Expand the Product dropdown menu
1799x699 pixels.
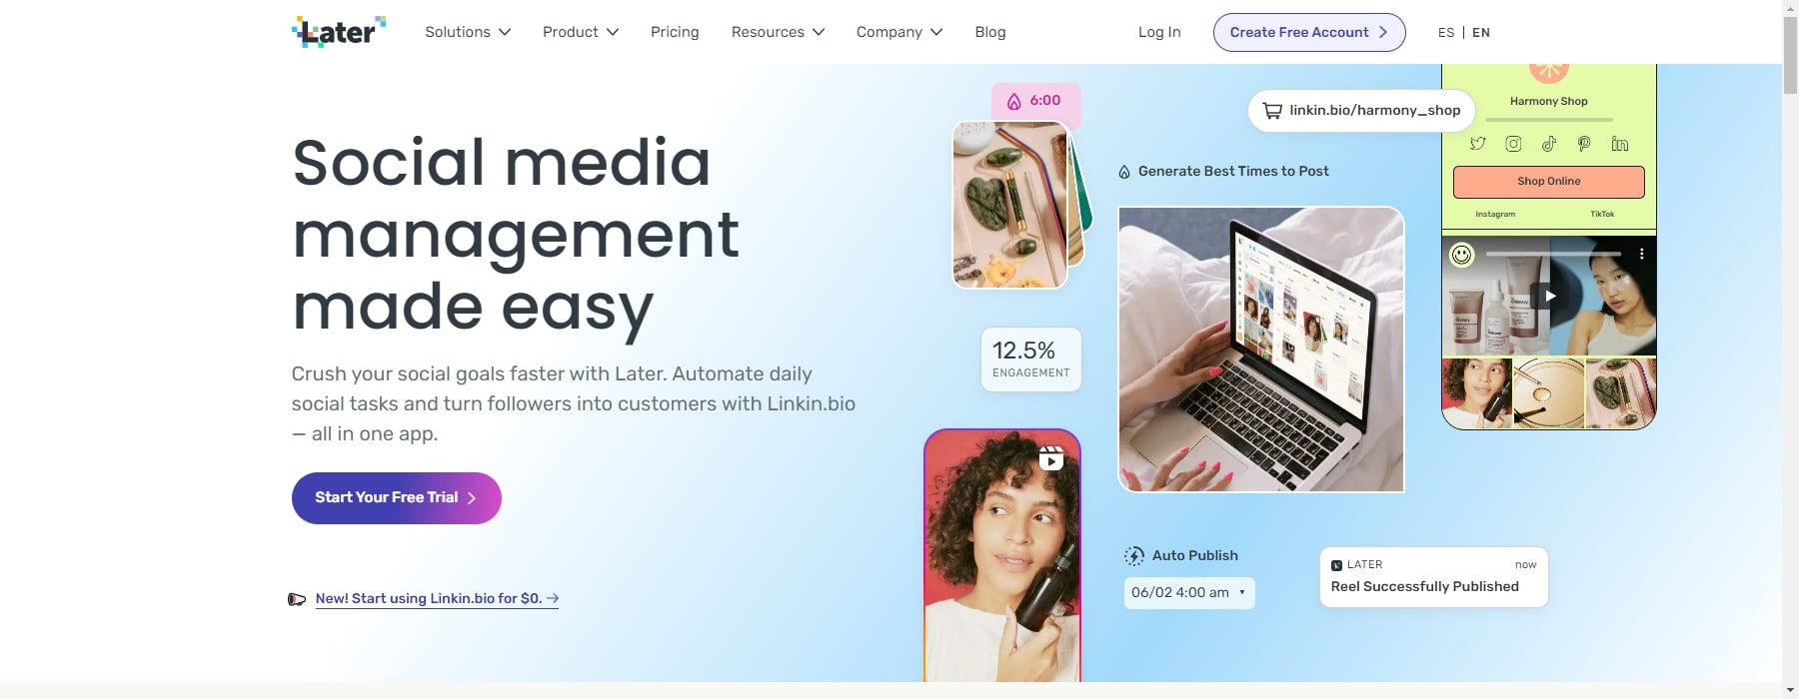coord(581,32)
